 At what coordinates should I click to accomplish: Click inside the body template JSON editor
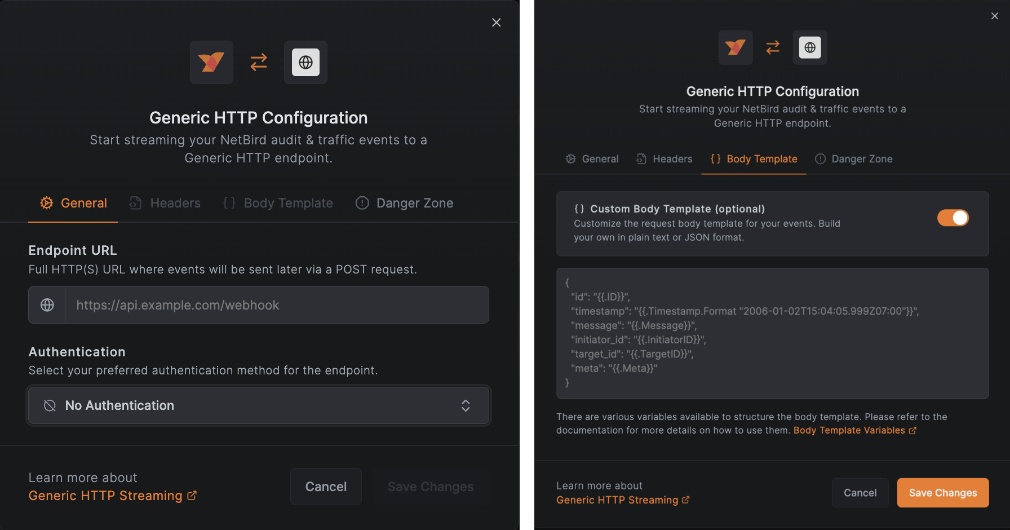[x=772, y=333]
